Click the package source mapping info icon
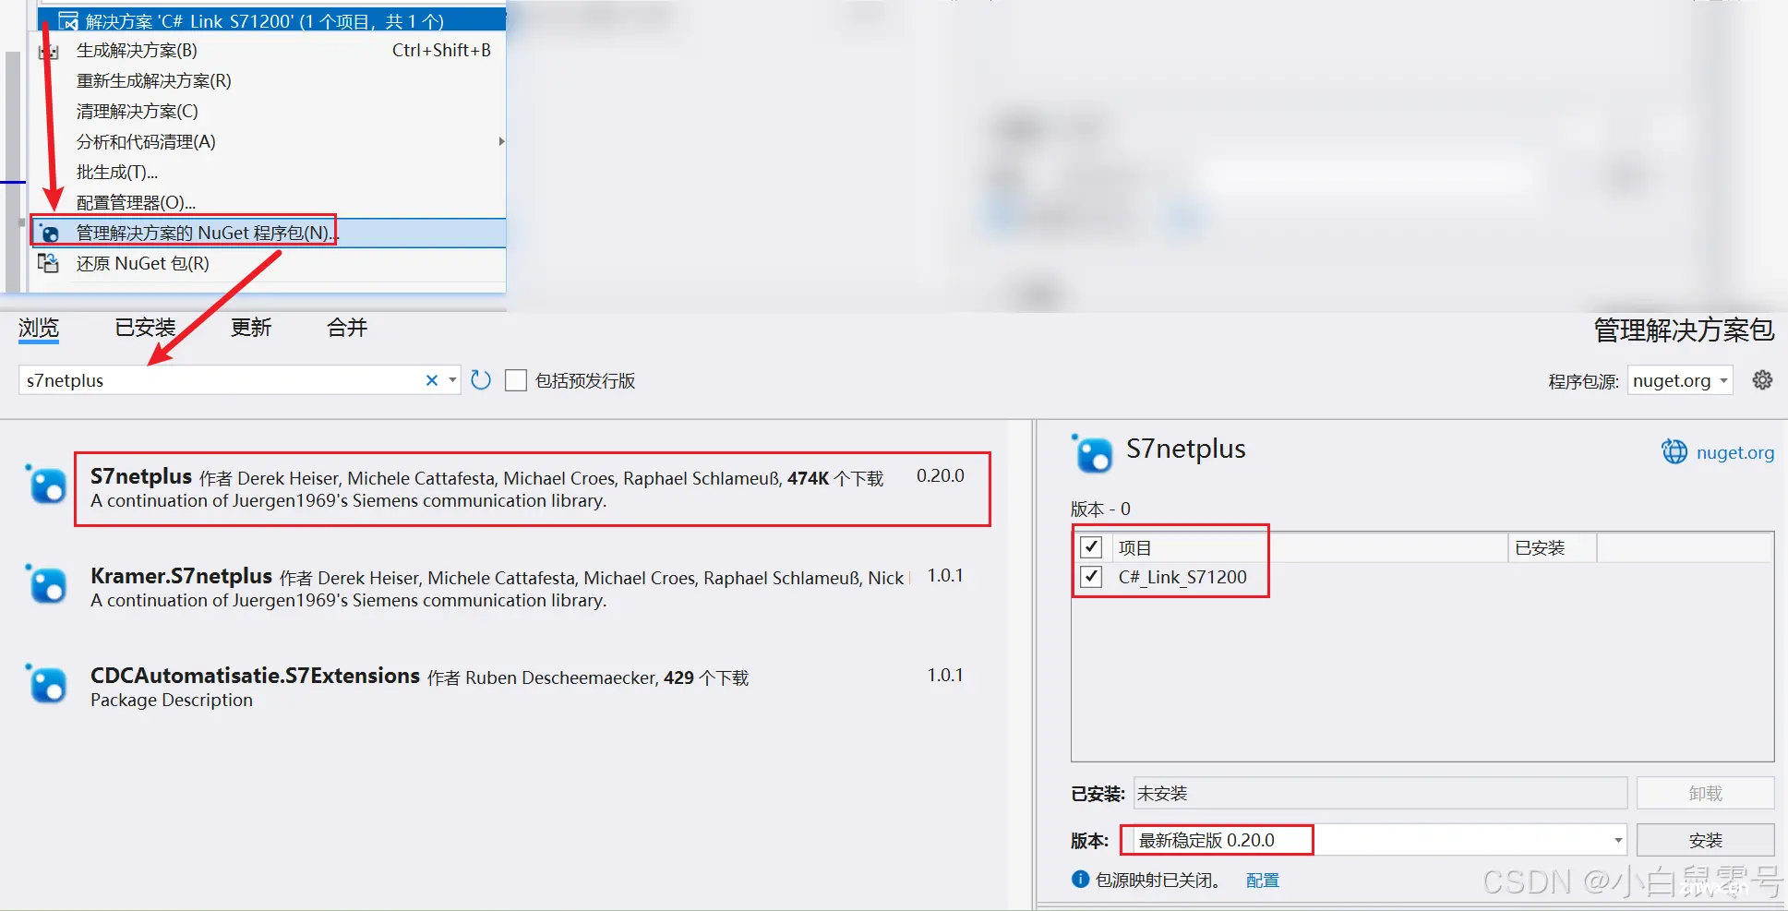The width and height of the screenshot is (1788, 911). 1080,879
